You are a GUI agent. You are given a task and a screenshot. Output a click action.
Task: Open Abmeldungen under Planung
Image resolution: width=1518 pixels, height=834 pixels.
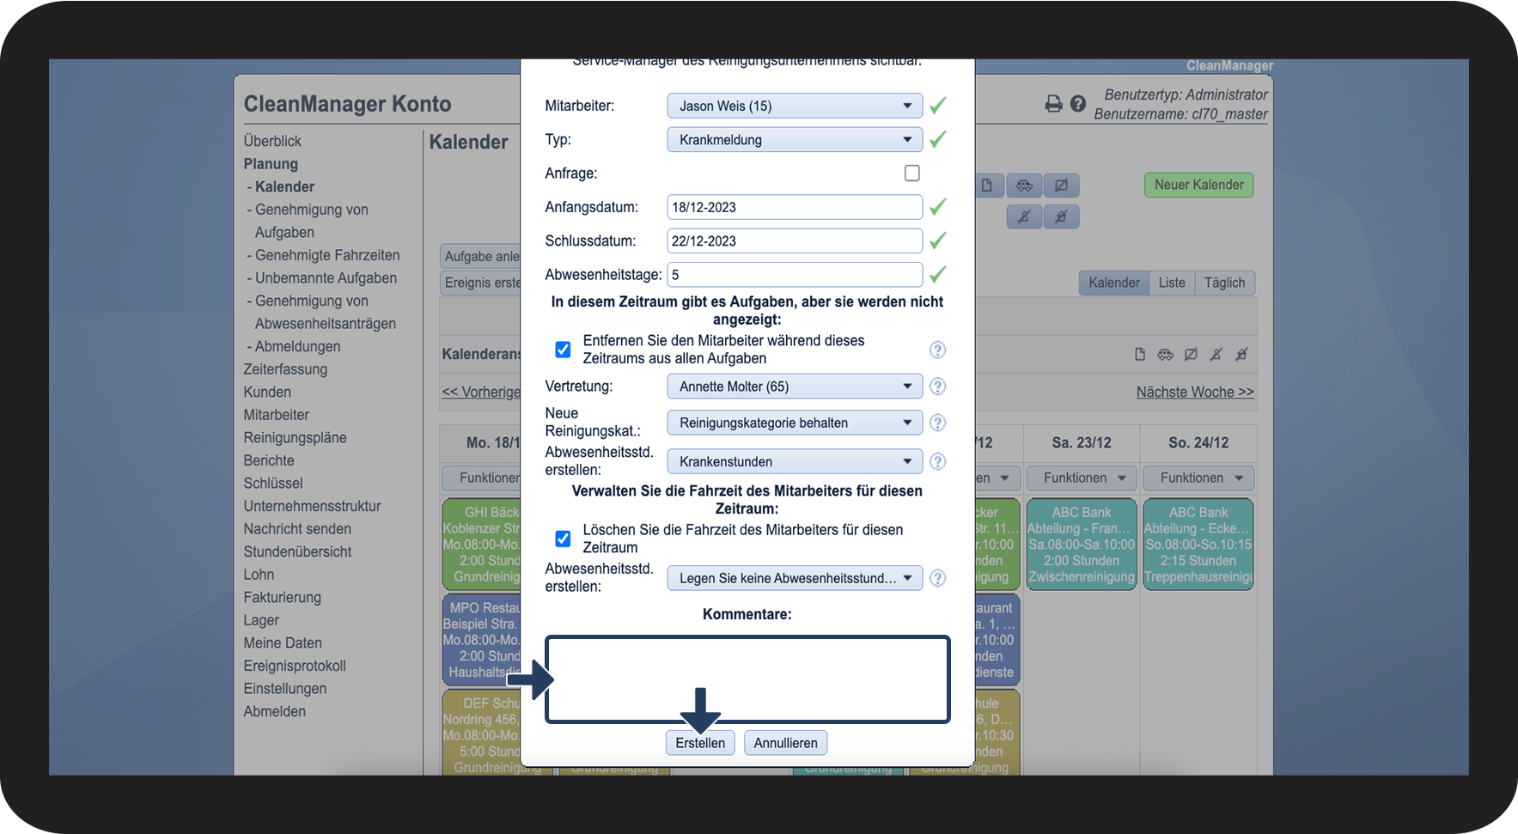(x=297, y=346)
